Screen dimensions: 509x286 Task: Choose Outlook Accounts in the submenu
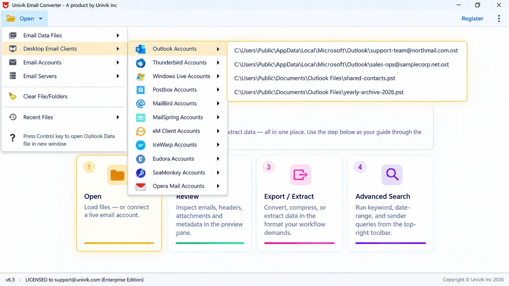pyautogui.click(x=177, y=49)
